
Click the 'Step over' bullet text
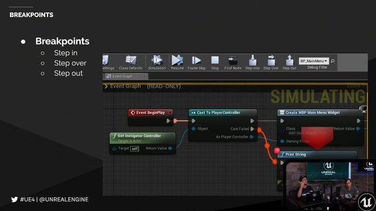click(x=70, y=63)
